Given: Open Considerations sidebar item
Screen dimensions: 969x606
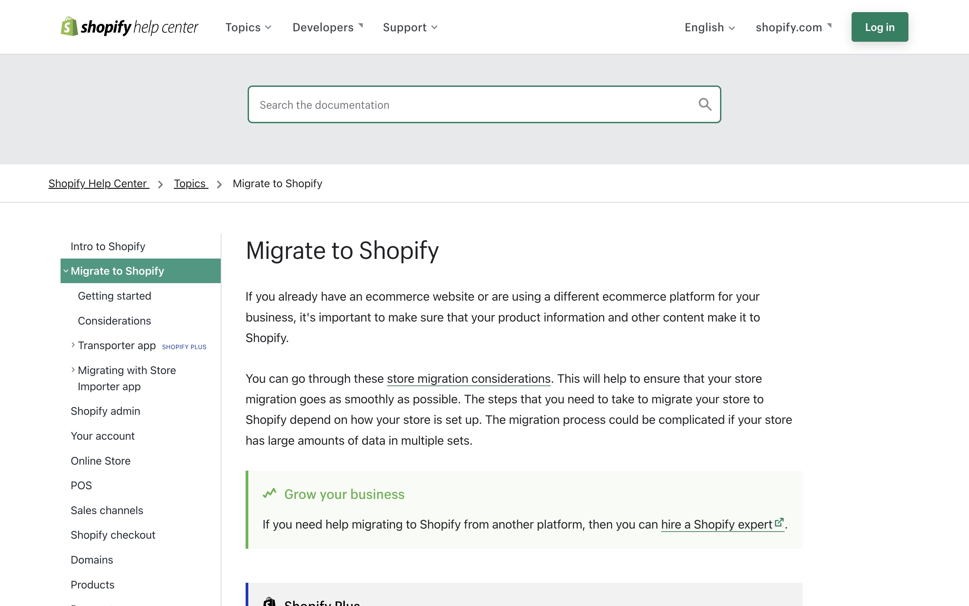Looking at the screenshot, I should (x=114, y=321).
